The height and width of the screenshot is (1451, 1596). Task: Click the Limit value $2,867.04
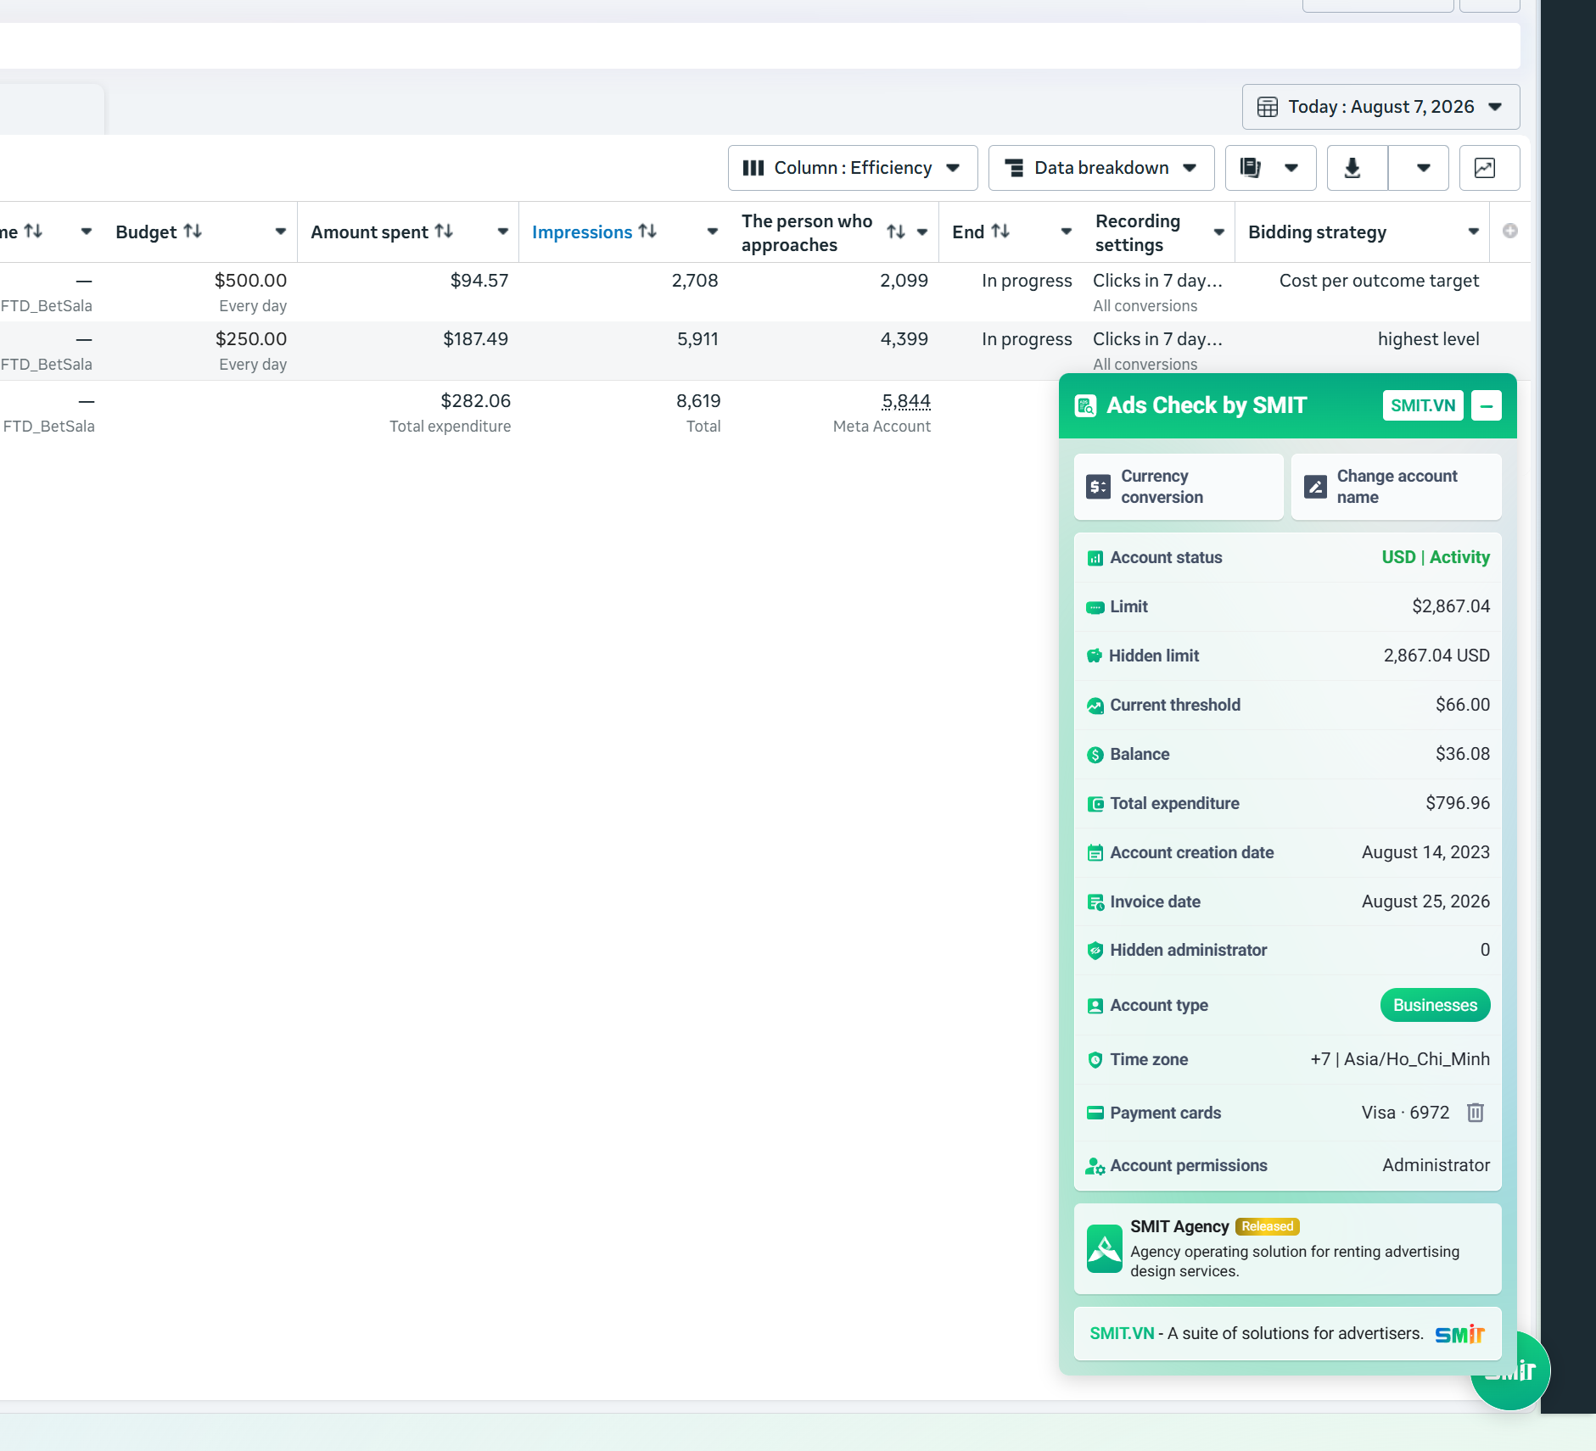1451,606
